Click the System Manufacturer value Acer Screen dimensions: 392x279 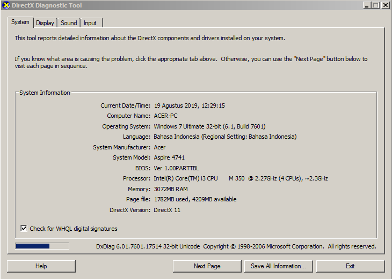coord(159,147)
